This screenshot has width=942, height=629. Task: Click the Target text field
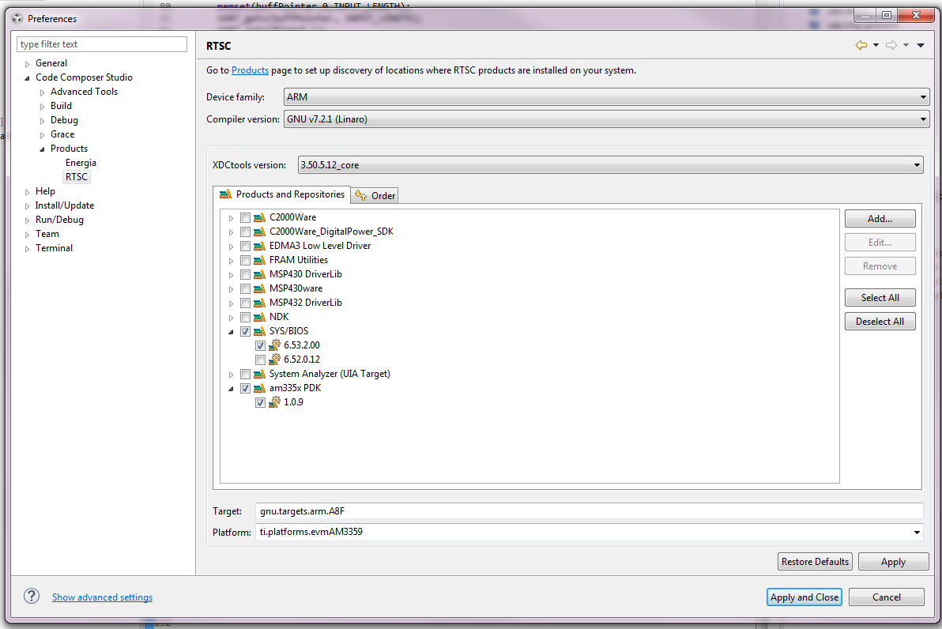589,511
